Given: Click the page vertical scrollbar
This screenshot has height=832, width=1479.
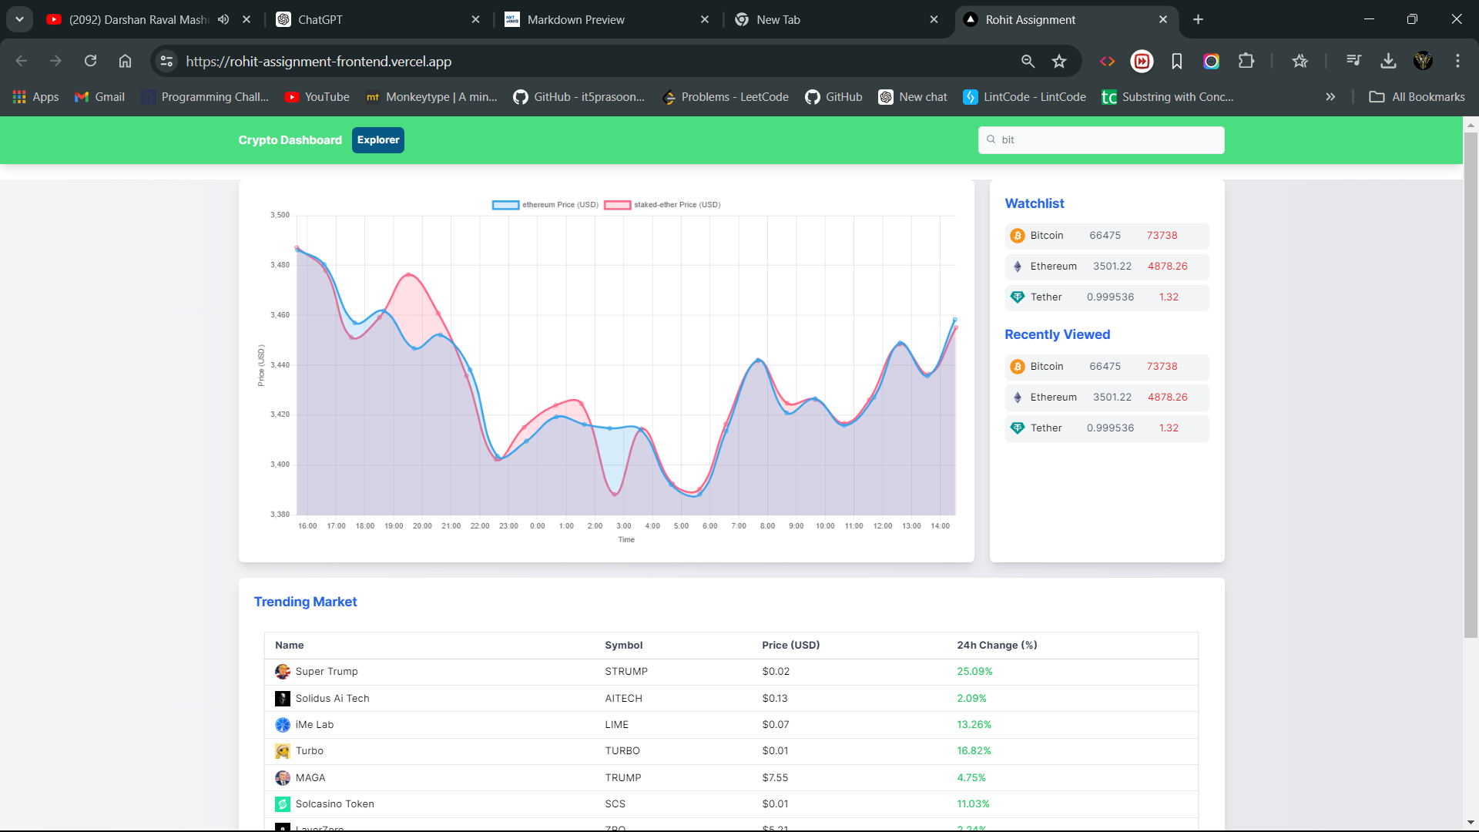Looking at the screenshot, I should [x=1471, y=385].
